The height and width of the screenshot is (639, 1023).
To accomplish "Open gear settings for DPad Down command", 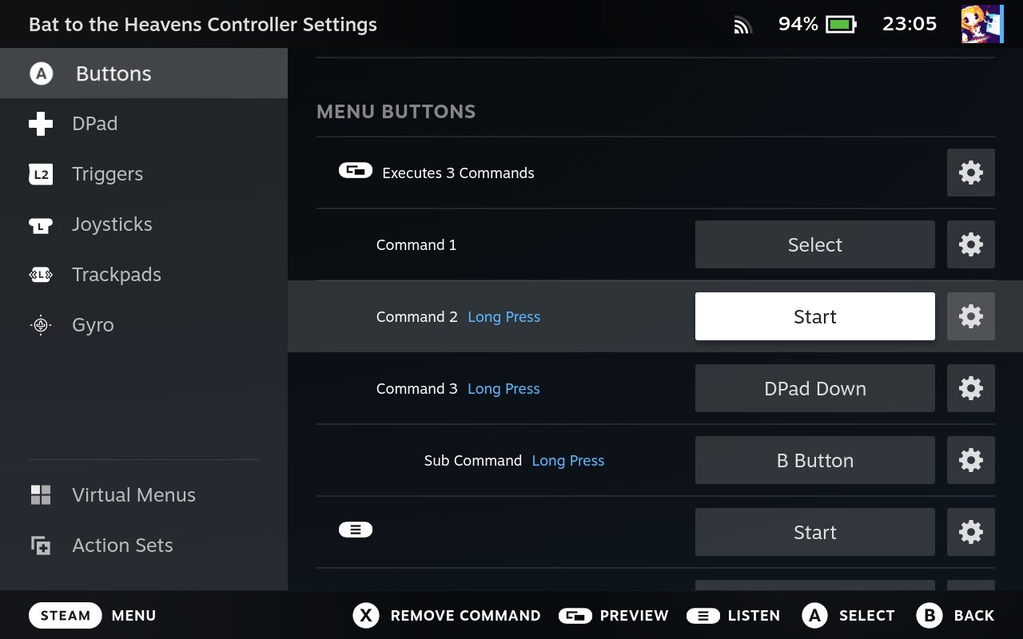I will click(970, 388).
